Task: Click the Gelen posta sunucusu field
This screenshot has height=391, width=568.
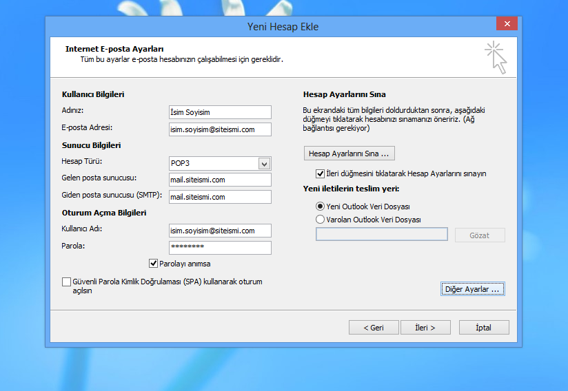Action: pos(220,180)
